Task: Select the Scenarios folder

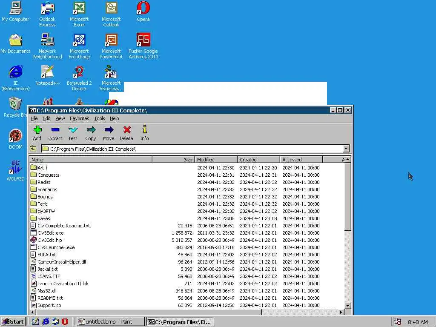Action: click(x=44, y=189)
